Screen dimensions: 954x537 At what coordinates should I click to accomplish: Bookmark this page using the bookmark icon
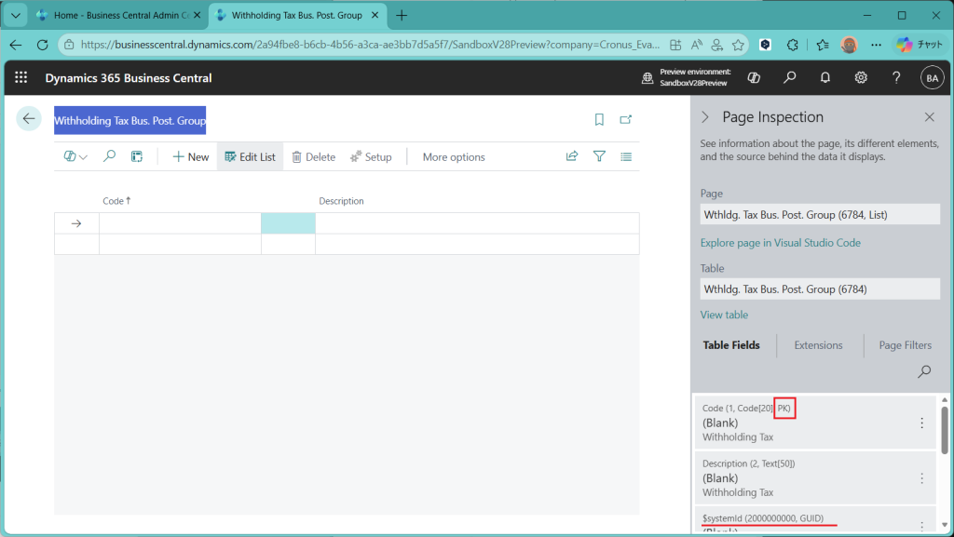pyautogui.click(x=599, y=119)
